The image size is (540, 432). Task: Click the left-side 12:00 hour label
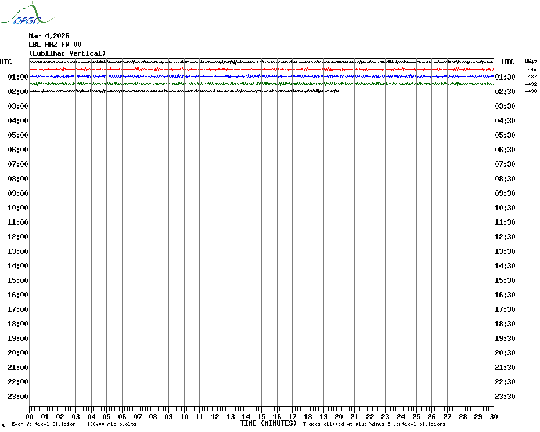[x=17, y=237]
